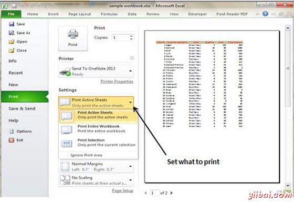The image size is (294, 202).
Task: Click the Save As disk icon
Action: coord(12,33)
